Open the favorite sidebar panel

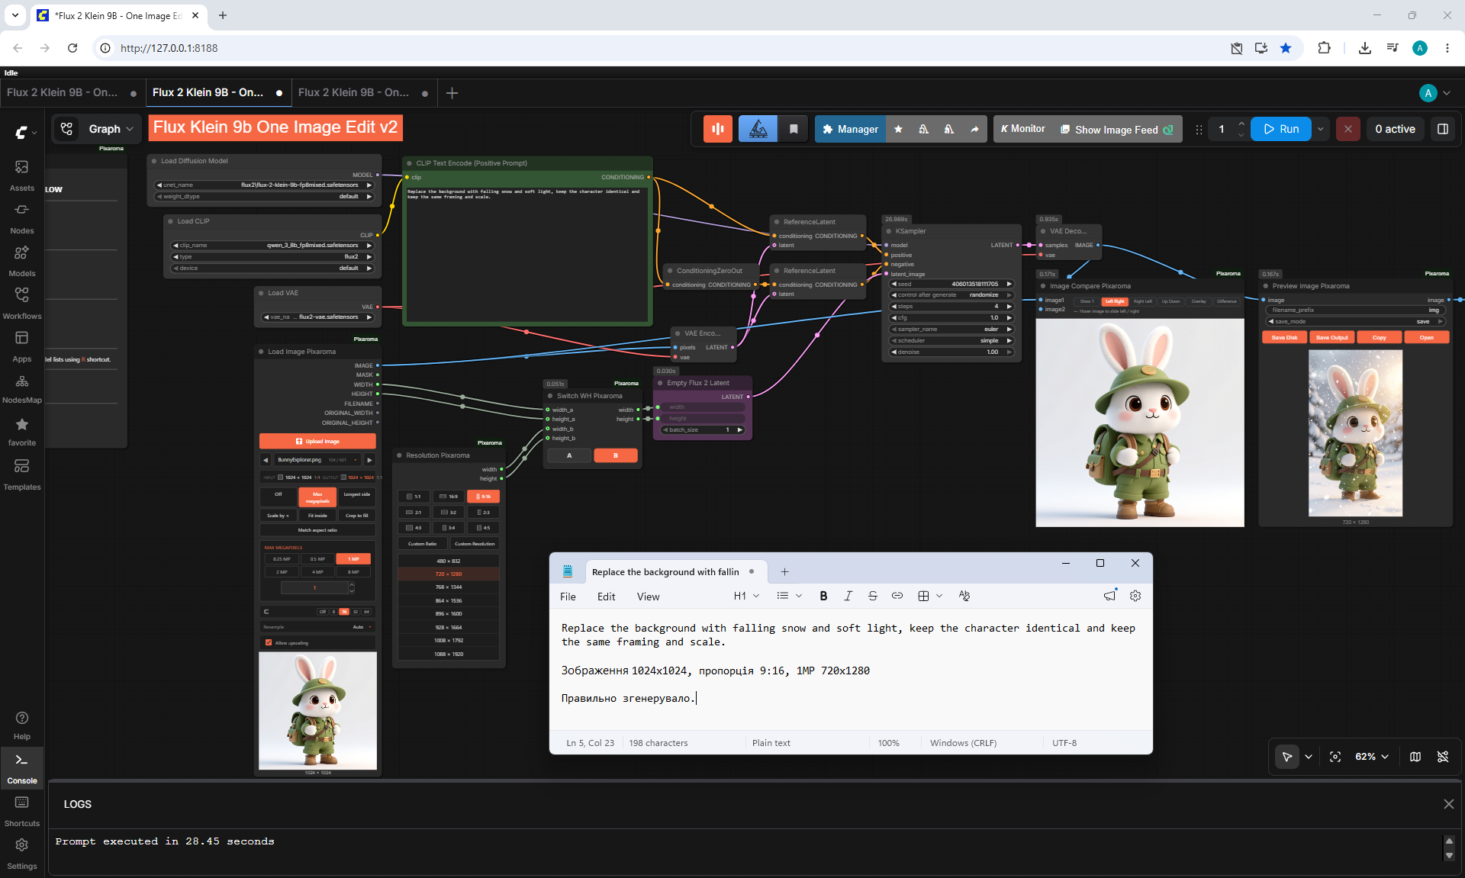point(21,431)
